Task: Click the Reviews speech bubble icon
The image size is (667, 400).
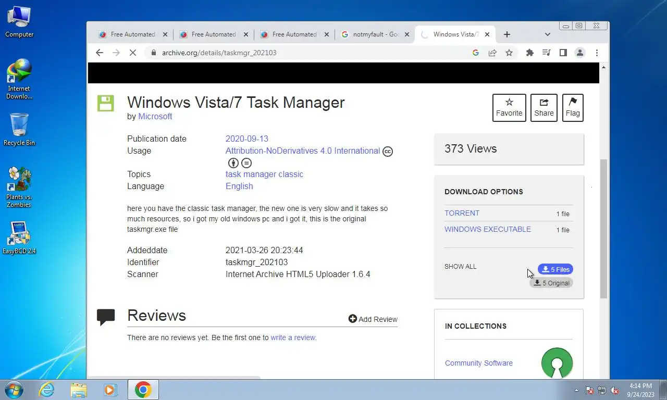Action: 106,317
